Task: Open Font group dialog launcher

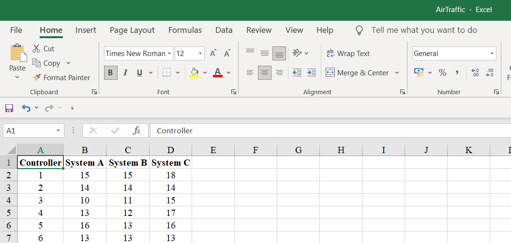Action: (234, 92)
